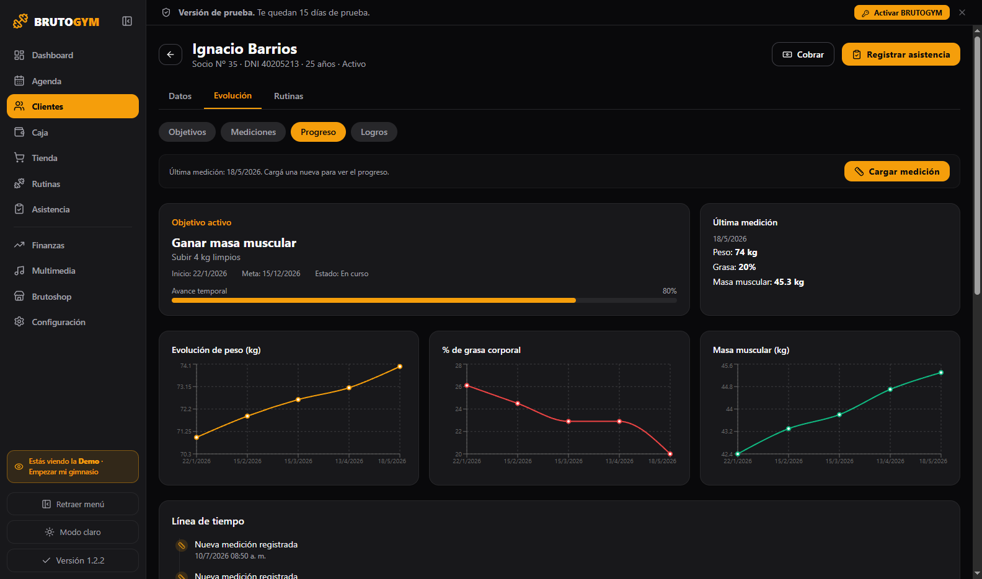The image size is (982, 579).
Task: Click the 22/1/2026 point on grasa corporal chart
Action: click(x=467, y=386)
